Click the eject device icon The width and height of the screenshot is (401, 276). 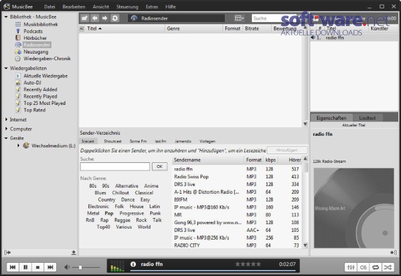point(73,252)
